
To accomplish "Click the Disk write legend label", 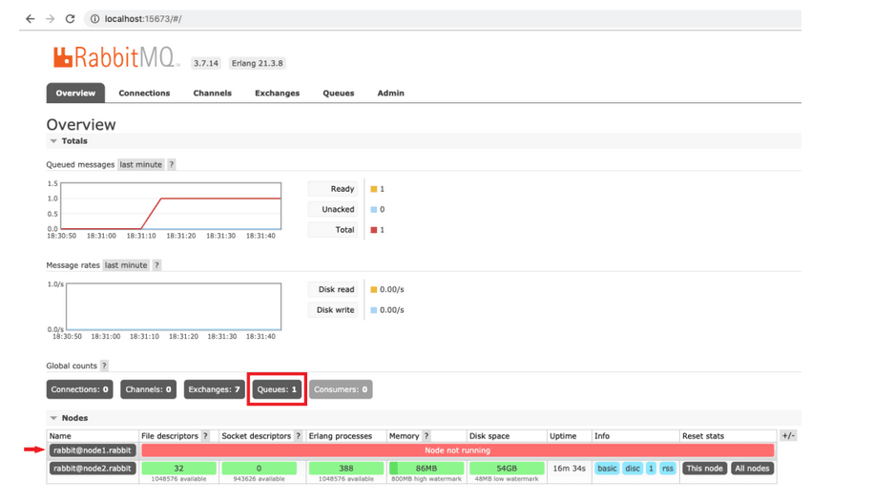I will [x=333, y=310].
